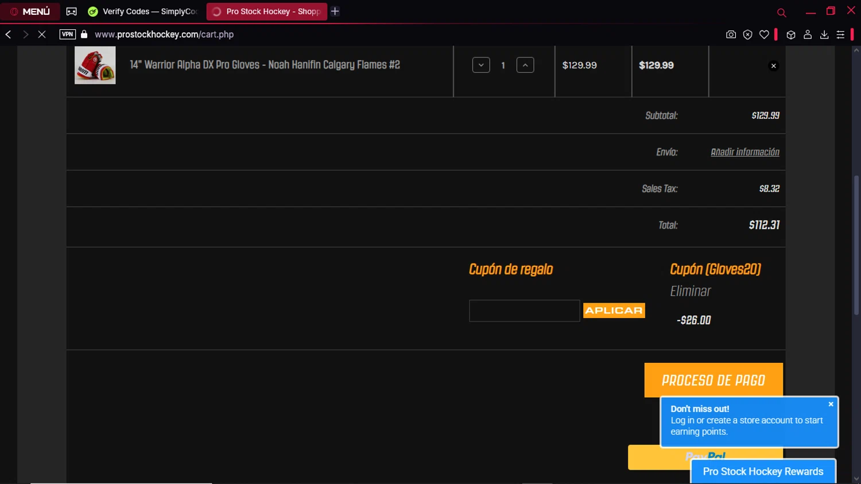This screenshot has width=861, height=484.
Task: Click the Sales Tax value $8.32
Action: 769,188
